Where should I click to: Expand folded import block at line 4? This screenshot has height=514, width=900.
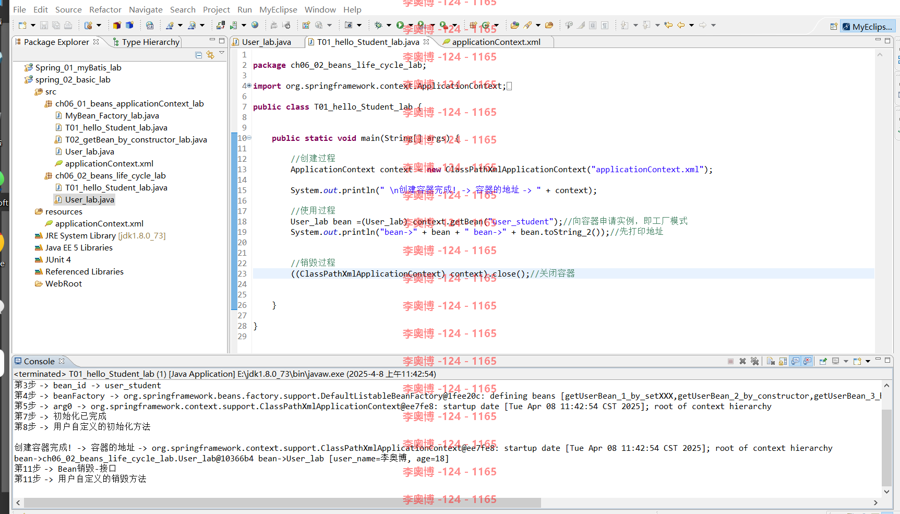coord(249,86)
